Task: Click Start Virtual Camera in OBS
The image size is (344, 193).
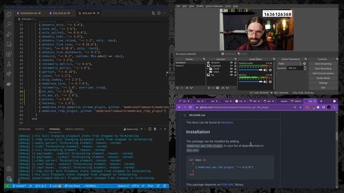Action: pos(323,73)
